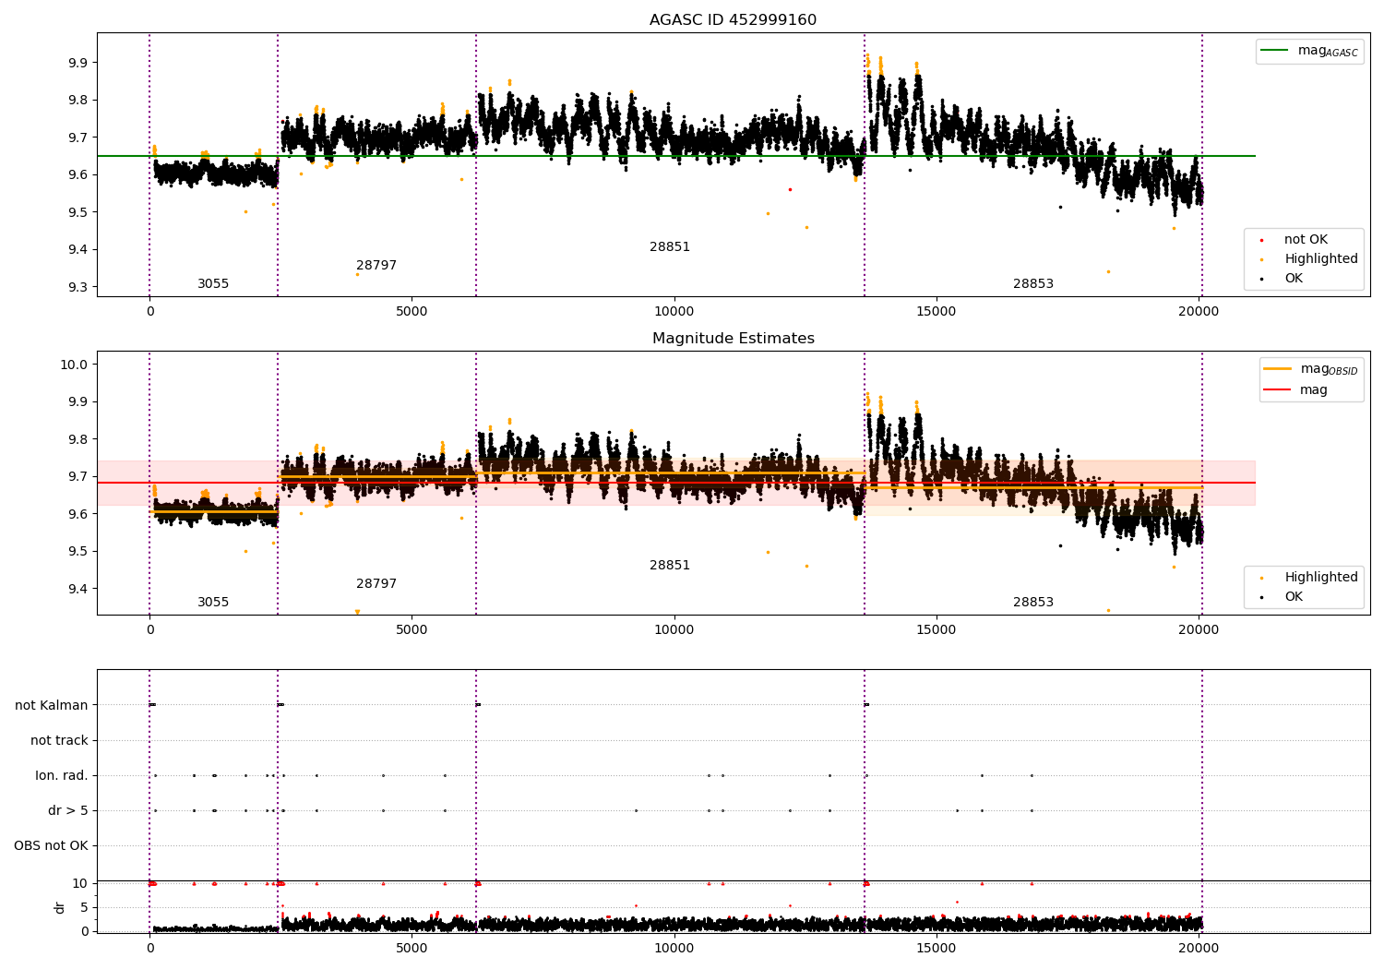The width and height of the screenshot is (1384, 969).
Task: Click the 'Magnitude Estimates' plot title
Action: coord(733,339)
